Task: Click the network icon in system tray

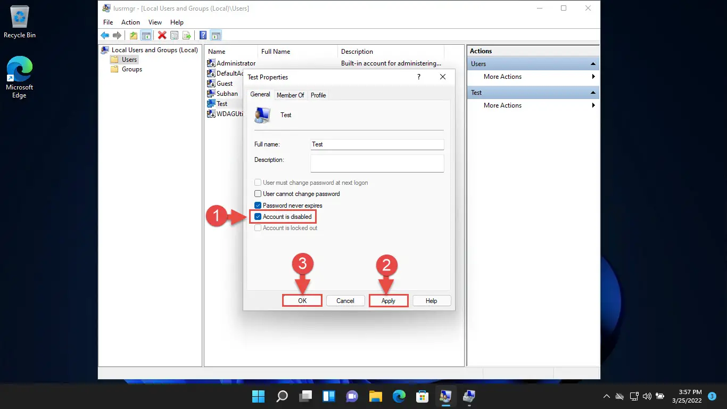Action: pos(634,396)
